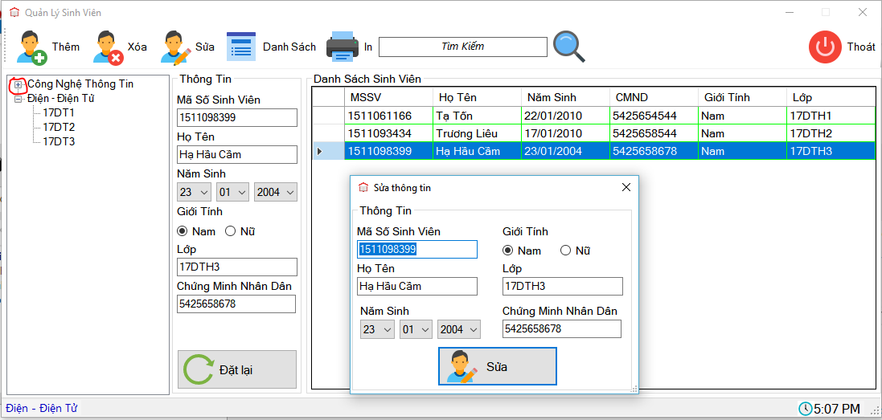Click the printer In icon
Screen dimensions: 882x420
pos(342,47)
